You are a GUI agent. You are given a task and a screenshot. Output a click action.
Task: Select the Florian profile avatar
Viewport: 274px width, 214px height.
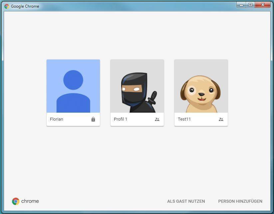[73, 86]
